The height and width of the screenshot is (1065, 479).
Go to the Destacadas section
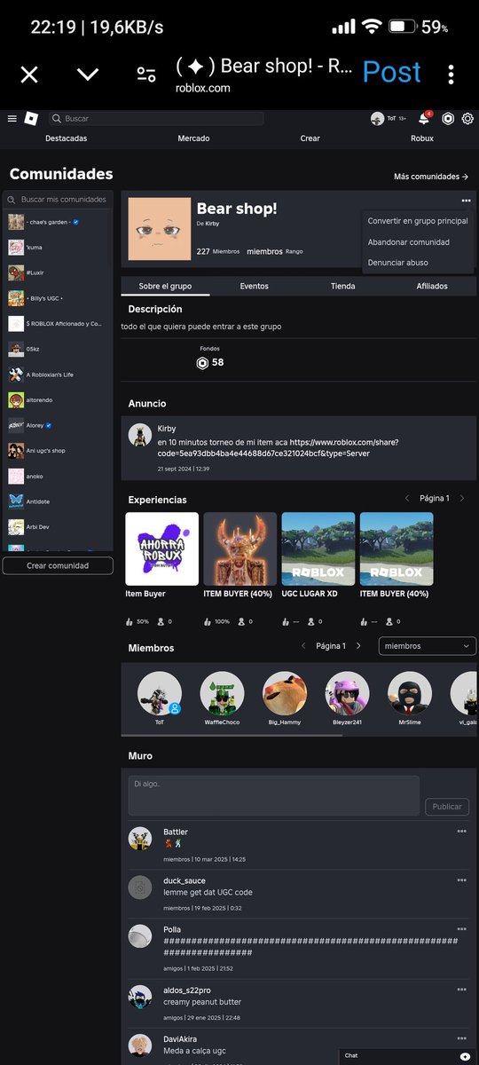click(x=66, y=138)
